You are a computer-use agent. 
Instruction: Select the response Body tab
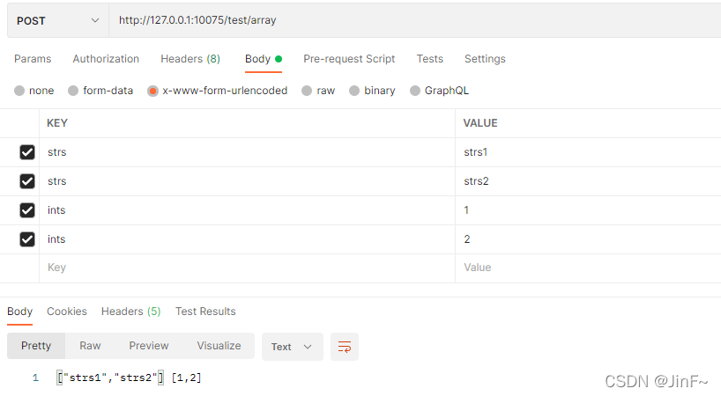click(19, 312)
